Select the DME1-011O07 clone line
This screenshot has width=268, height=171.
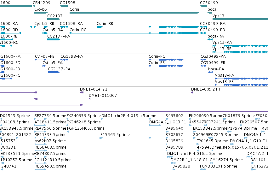coord(179,99)
